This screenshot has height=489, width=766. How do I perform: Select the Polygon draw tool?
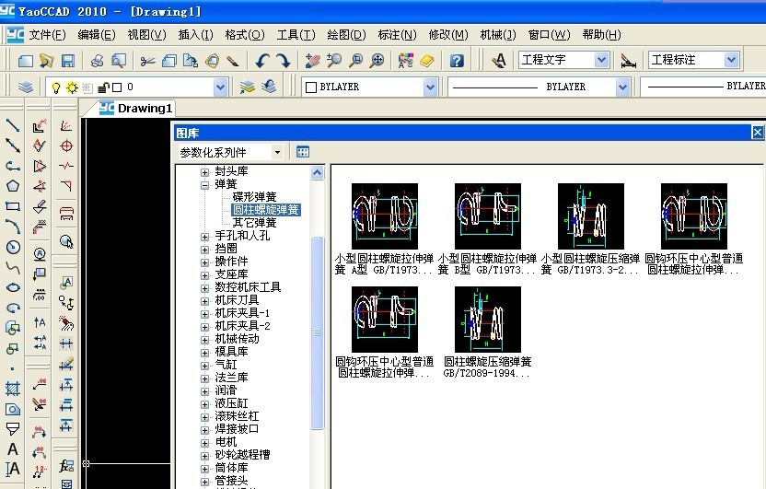pos(13,186)
